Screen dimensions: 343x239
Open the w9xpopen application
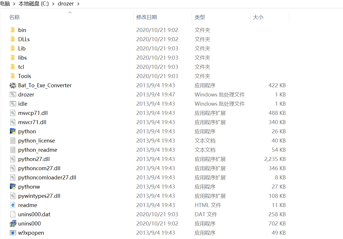click(31, 232)
